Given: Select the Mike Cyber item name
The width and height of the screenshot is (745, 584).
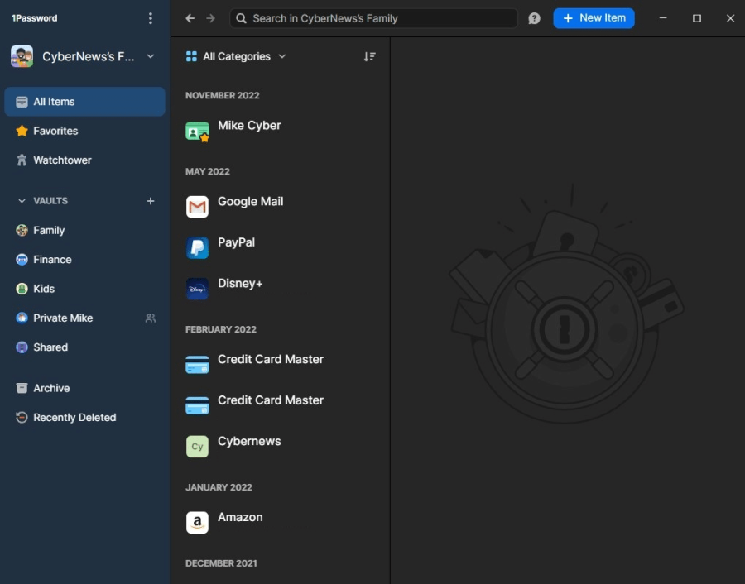Looking at the screenshot, I should pos(249,126).
